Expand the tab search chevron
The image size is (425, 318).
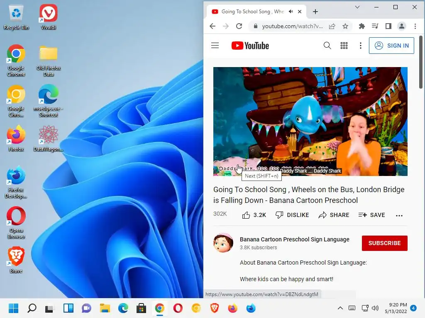357,7
